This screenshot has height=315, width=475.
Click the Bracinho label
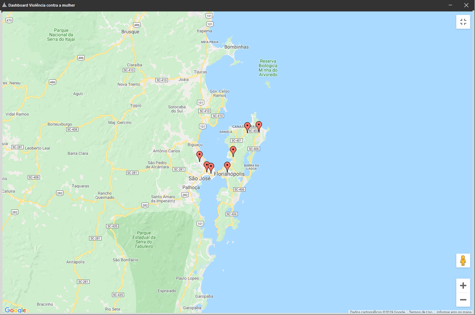[45, 304]
